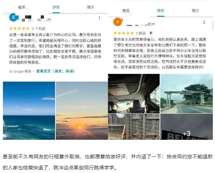Click 查看原文(语言:英语) link
This screenshot has width=215, height=173.
pos(55,71)
